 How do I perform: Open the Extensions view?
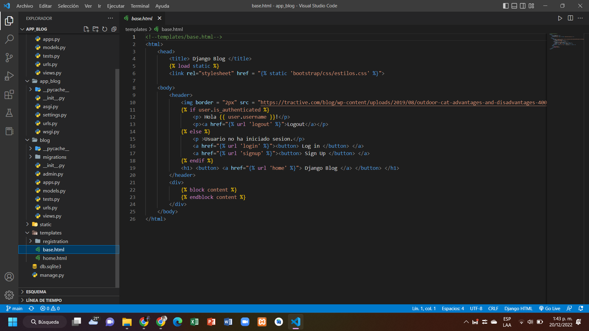[9, 94]
